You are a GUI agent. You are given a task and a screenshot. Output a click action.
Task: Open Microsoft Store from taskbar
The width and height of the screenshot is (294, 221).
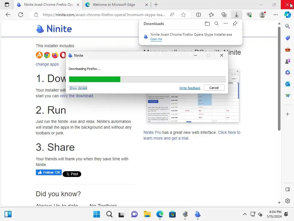172,214
